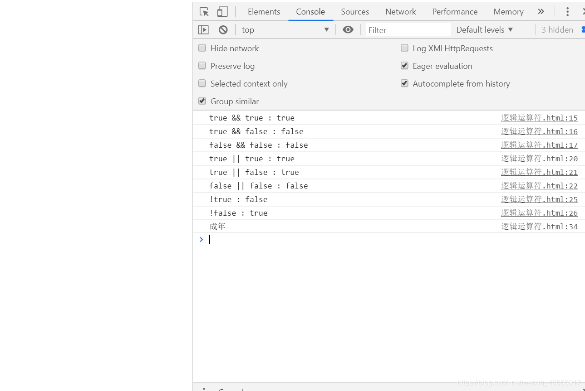Open the top execution context dropdown
The width and height of the screenshot is (585, 391).
coord(285,30)
